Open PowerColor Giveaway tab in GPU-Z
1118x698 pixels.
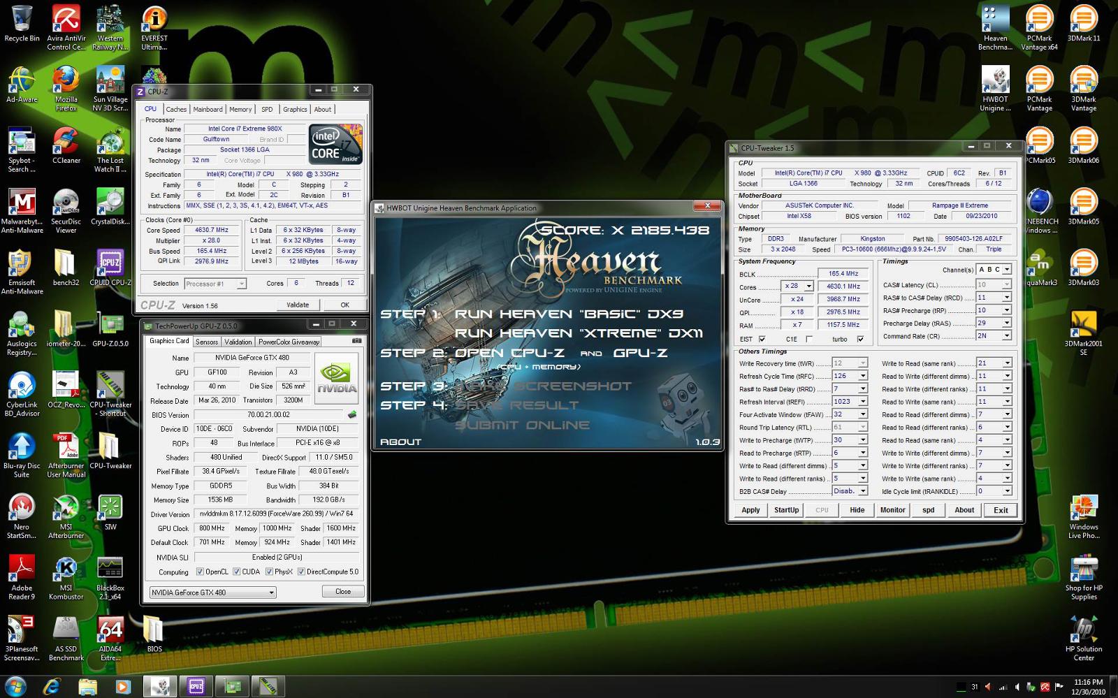[x=289, y=342]
